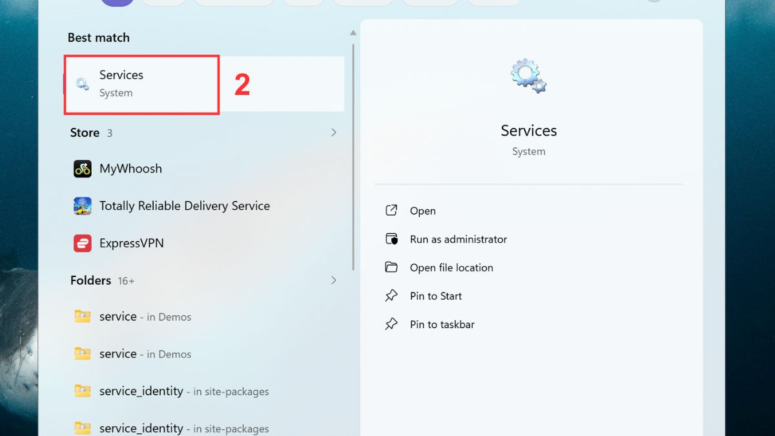775x436 pixels.
Task: Choose Run as administrator for Services
Action: (x=459, y=239)
